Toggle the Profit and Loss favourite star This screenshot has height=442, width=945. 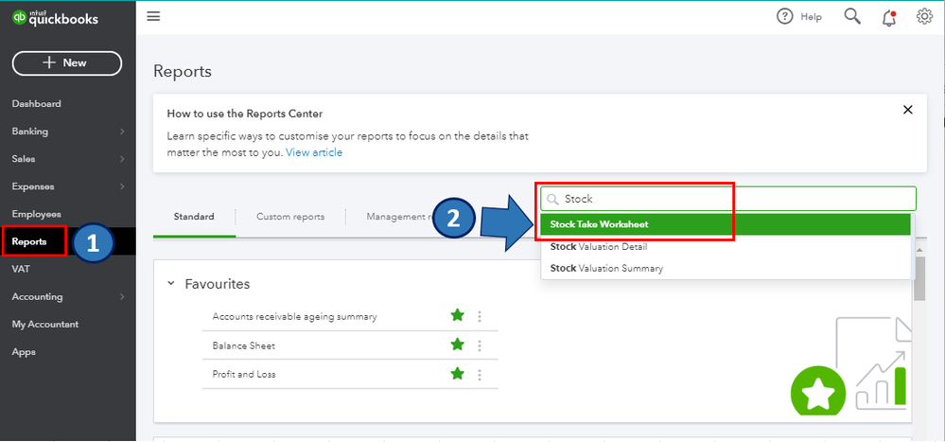click(x=458, y=373)
